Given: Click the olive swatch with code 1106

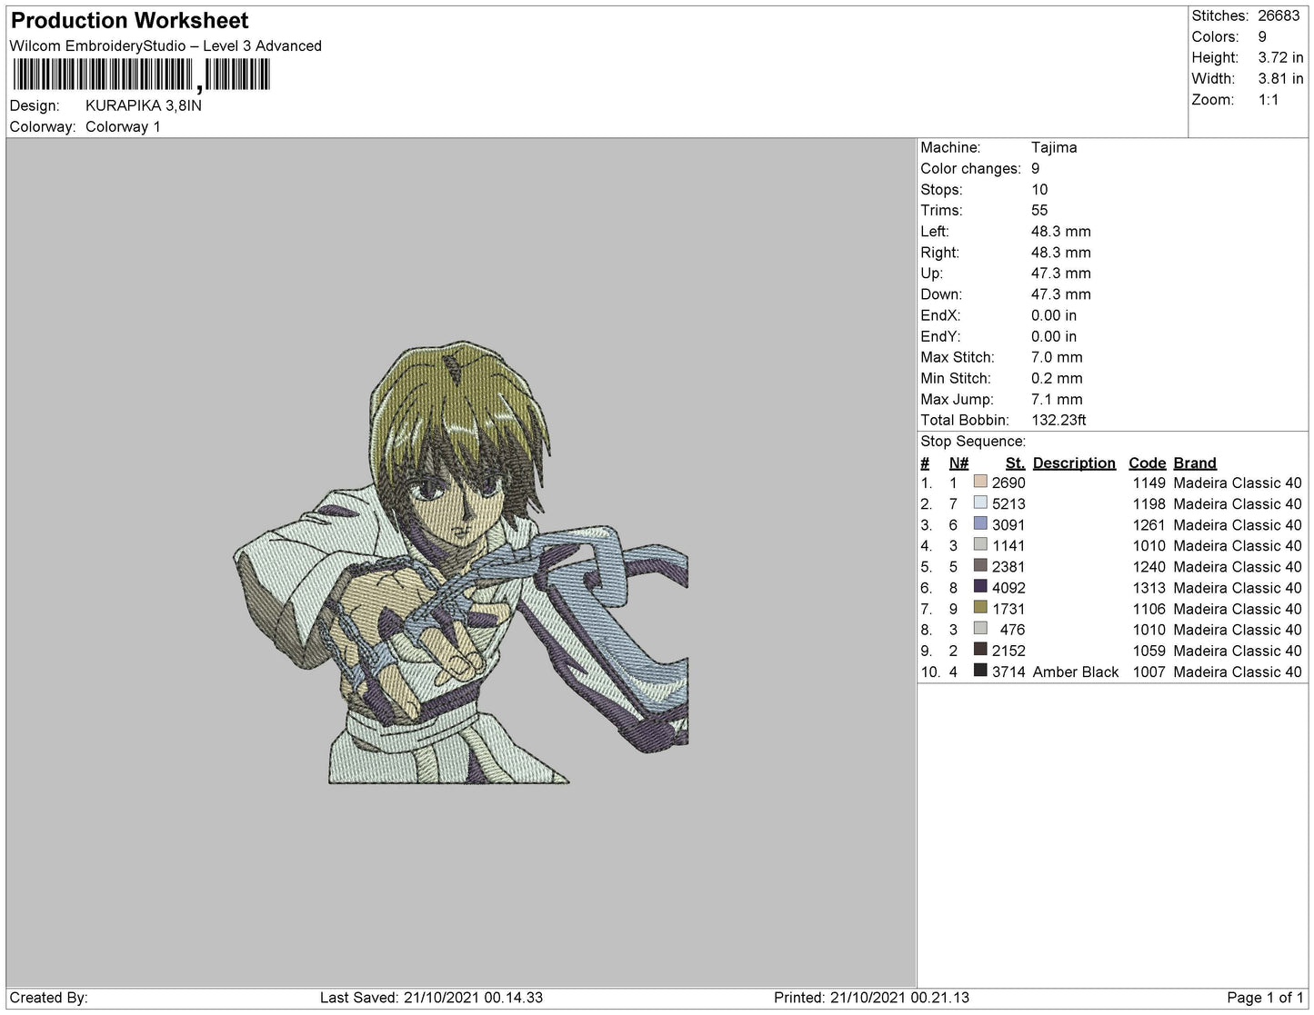Looking at the screenshot, I should click(x=980, y=608).
